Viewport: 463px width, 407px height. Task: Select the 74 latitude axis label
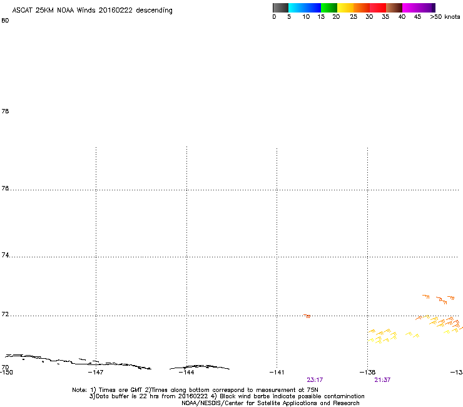[x=6, y=255]
